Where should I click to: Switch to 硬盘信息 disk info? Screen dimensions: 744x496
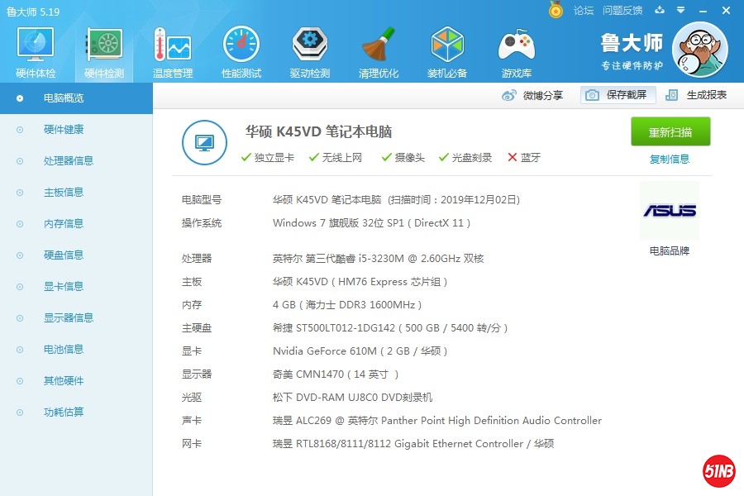click(64, 255)
